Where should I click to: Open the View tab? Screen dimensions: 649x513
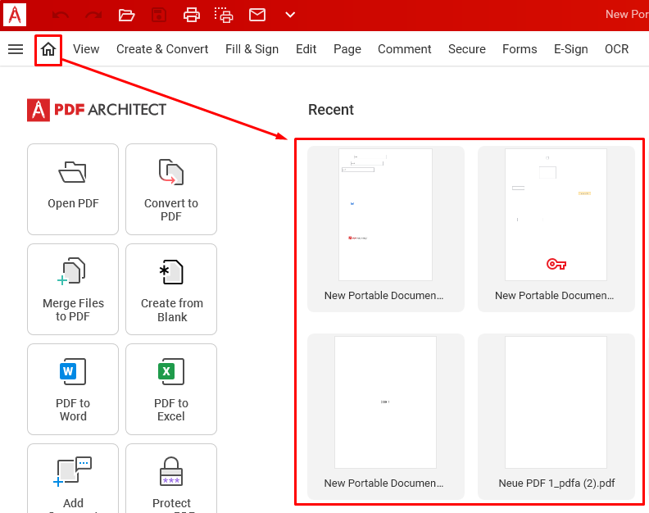tap(86, 49)
